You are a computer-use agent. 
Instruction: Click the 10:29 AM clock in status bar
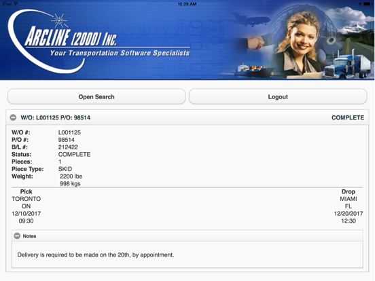point(187,4)
